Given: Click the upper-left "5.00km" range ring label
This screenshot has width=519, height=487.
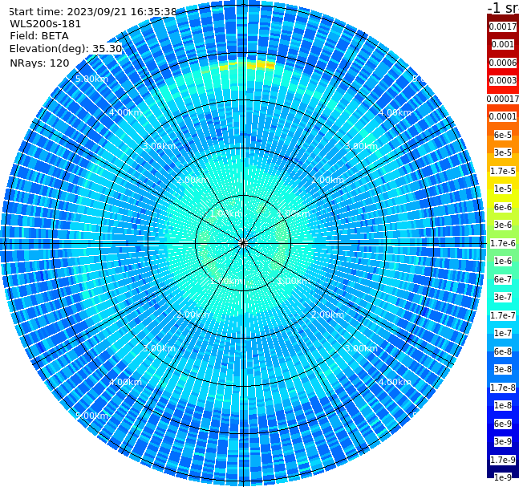Looking at the screenshot, I should click(91, 79).
